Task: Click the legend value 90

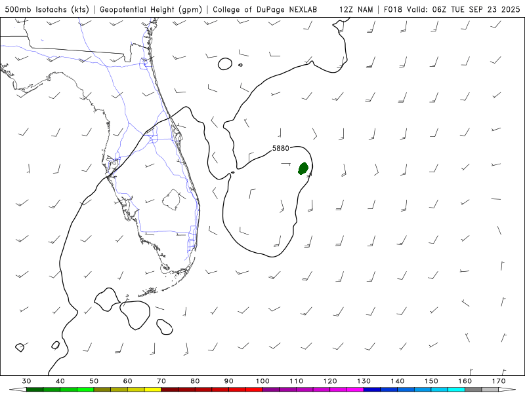Action: (228, 381)
